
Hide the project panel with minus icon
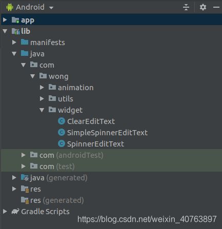tap(216, 7)
